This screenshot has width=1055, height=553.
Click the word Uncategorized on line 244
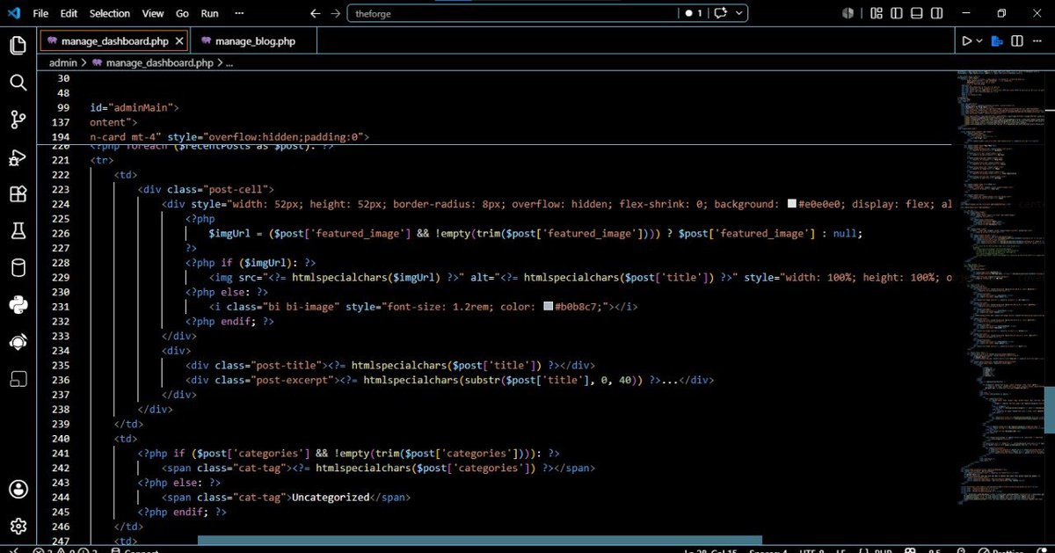(x=330, y=497)
